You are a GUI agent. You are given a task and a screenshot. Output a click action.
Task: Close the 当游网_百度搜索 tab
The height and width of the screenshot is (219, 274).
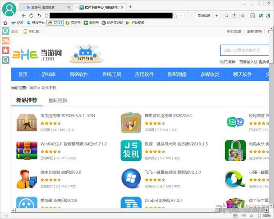[68, 7]
